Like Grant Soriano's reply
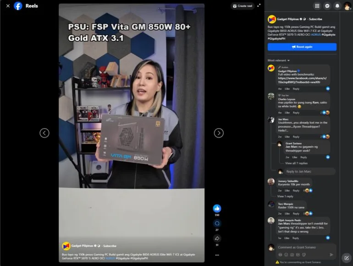 point(294,157)
